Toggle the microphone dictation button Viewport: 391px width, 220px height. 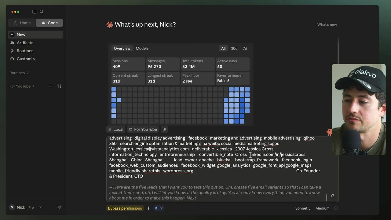pyautogui.click(x=156, y=208)
